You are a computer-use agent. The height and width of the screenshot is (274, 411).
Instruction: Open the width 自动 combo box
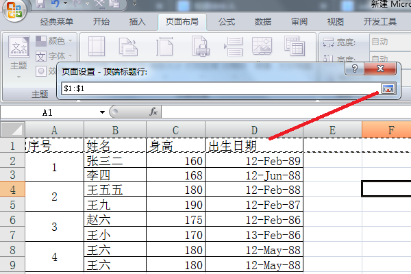(x=390, y=42)
